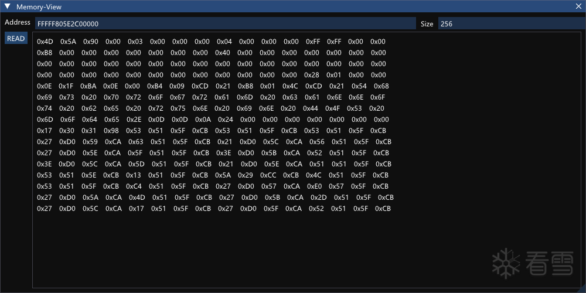The height and width of the screenshot is (293, 586).
Task: Select the byte value 0x2D
Action: (x=319, y=197)
